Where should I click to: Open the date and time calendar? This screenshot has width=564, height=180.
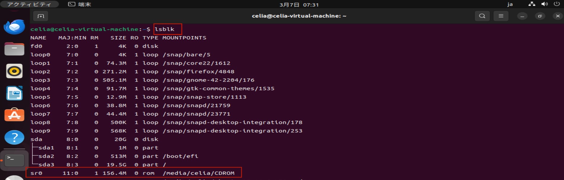click(x=299, y=4)
